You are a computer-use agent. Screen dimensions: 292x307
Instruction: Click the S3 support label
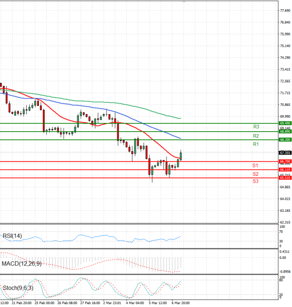click(x=255, y=181)
